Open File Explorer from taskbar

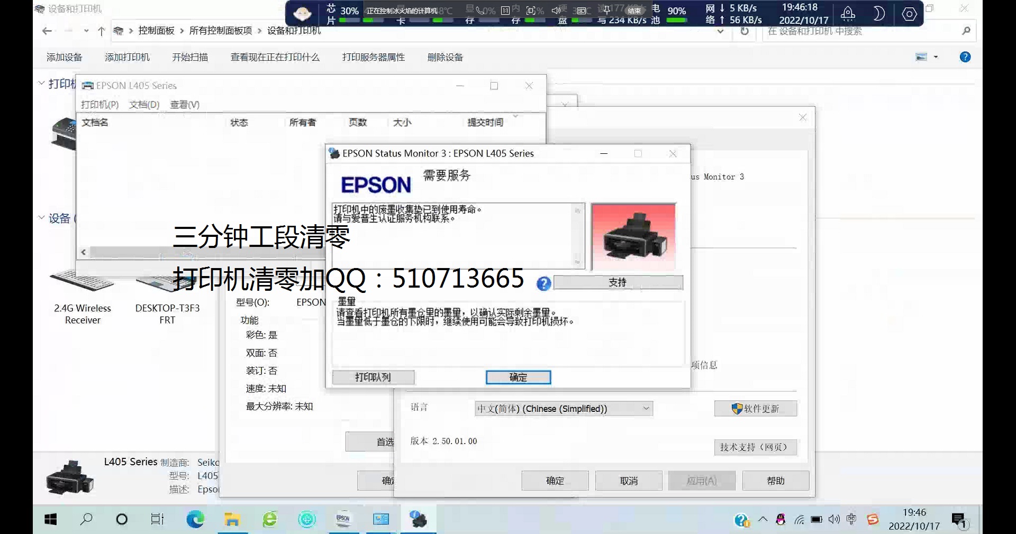(x=232, y=520)
